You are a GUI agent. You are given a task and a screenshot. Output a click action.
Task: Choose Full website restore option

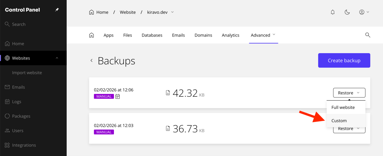click(x=346, y=107)
